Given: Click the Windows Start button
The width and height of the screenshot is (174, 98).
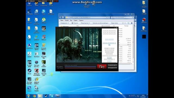Looking at the screenshot, I should pos(28,96).
